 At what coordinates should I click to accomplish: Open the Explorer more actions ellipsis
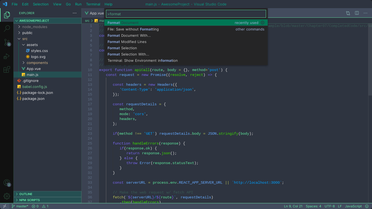click(75, 13)
